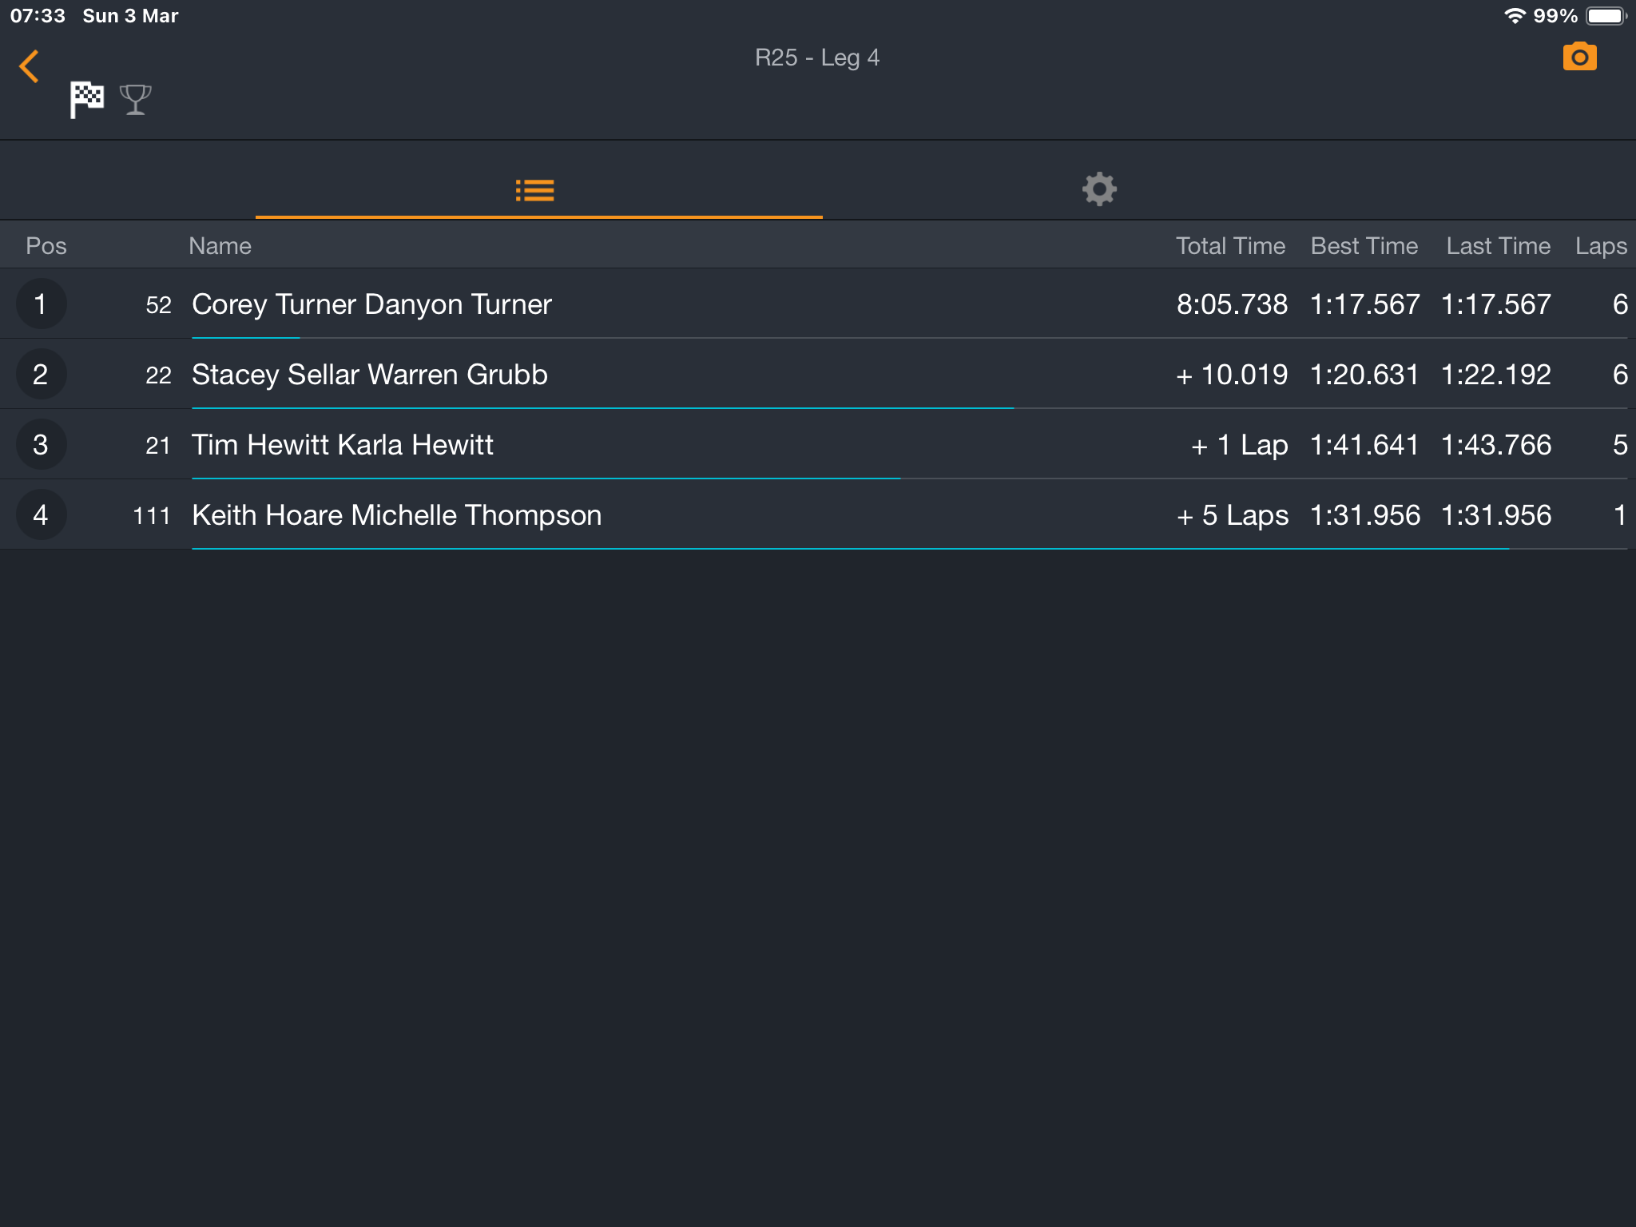Select the checkered race flag icon
This screenshot has height=1227, width=1636.
[x=87, y=100]
